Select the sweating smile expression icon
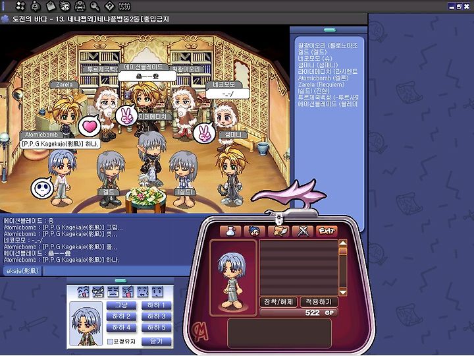Image resolution: width=474 pixels, height=356 pixels. (x=143, y=291)
